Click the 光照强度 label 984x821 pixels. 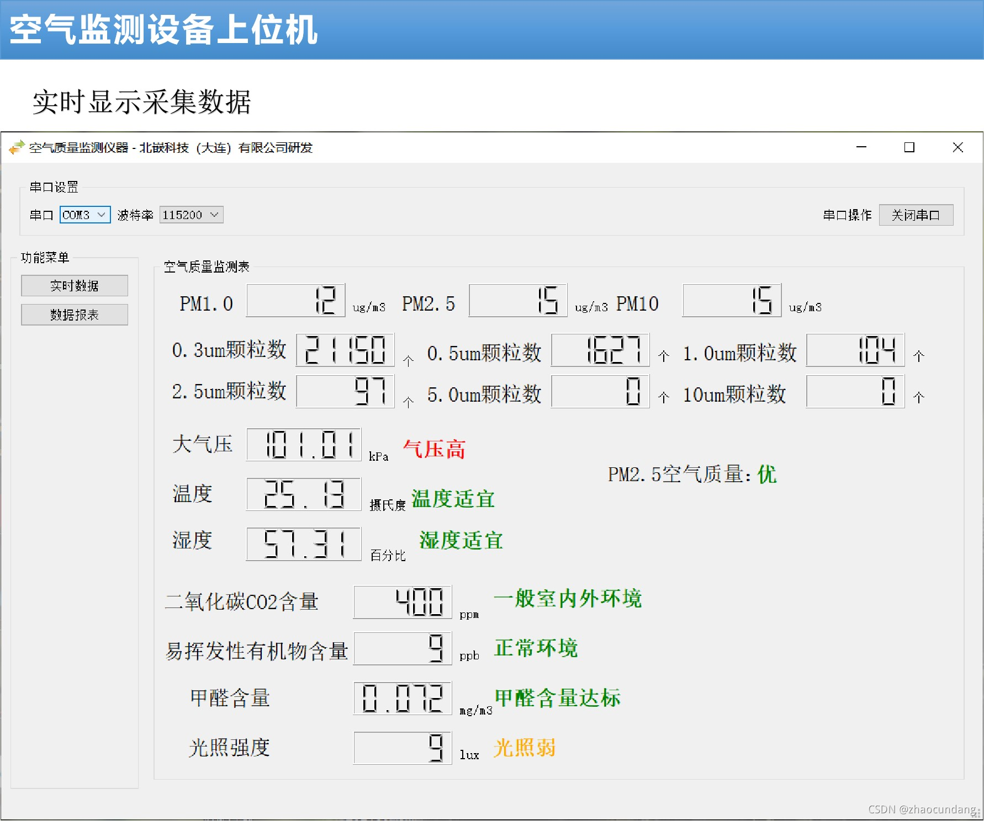point(230,748)
